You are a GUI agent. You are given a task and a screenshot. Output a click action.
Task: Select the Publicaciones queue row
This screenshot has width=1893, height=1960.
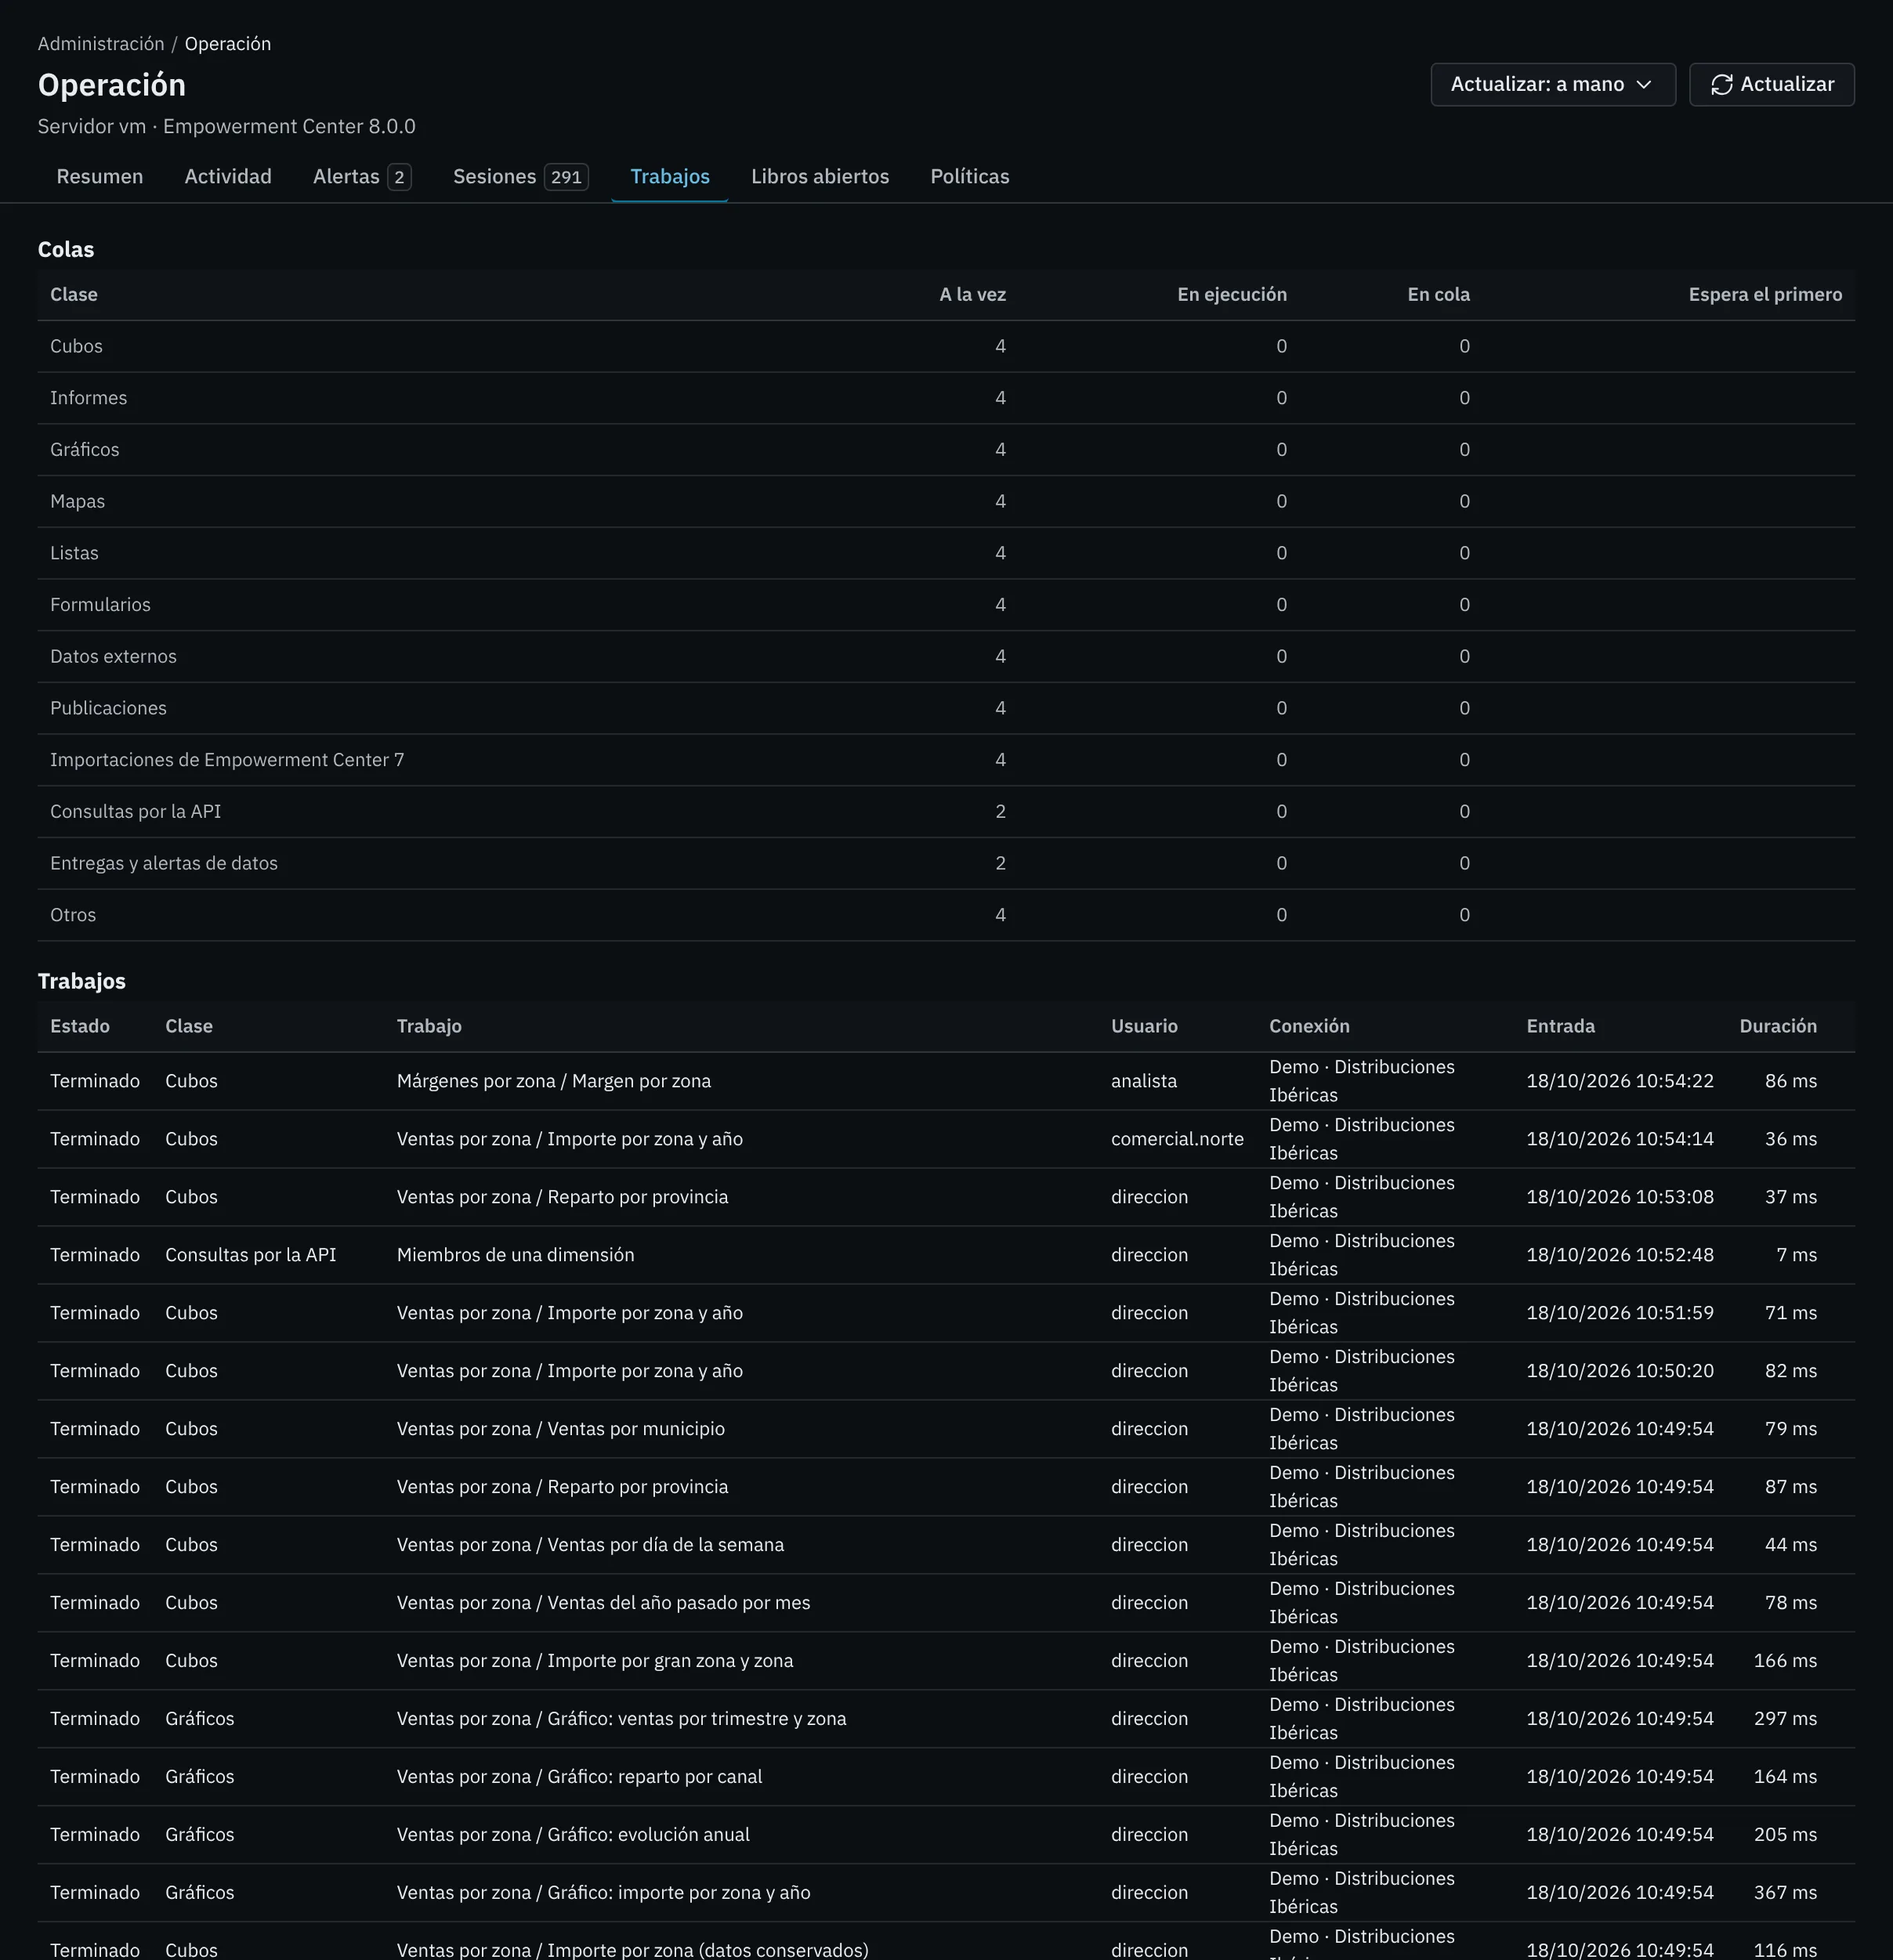pos(946,709)
